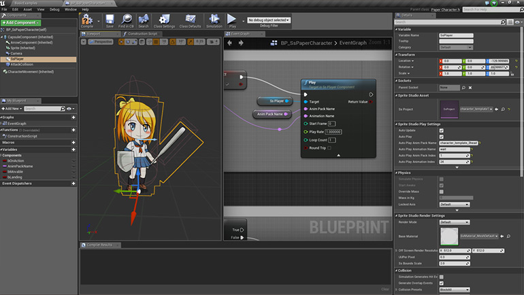The width and height of the screenshot is (524, 295).
Task: Click the Variable Name input field
Action: 456,35
